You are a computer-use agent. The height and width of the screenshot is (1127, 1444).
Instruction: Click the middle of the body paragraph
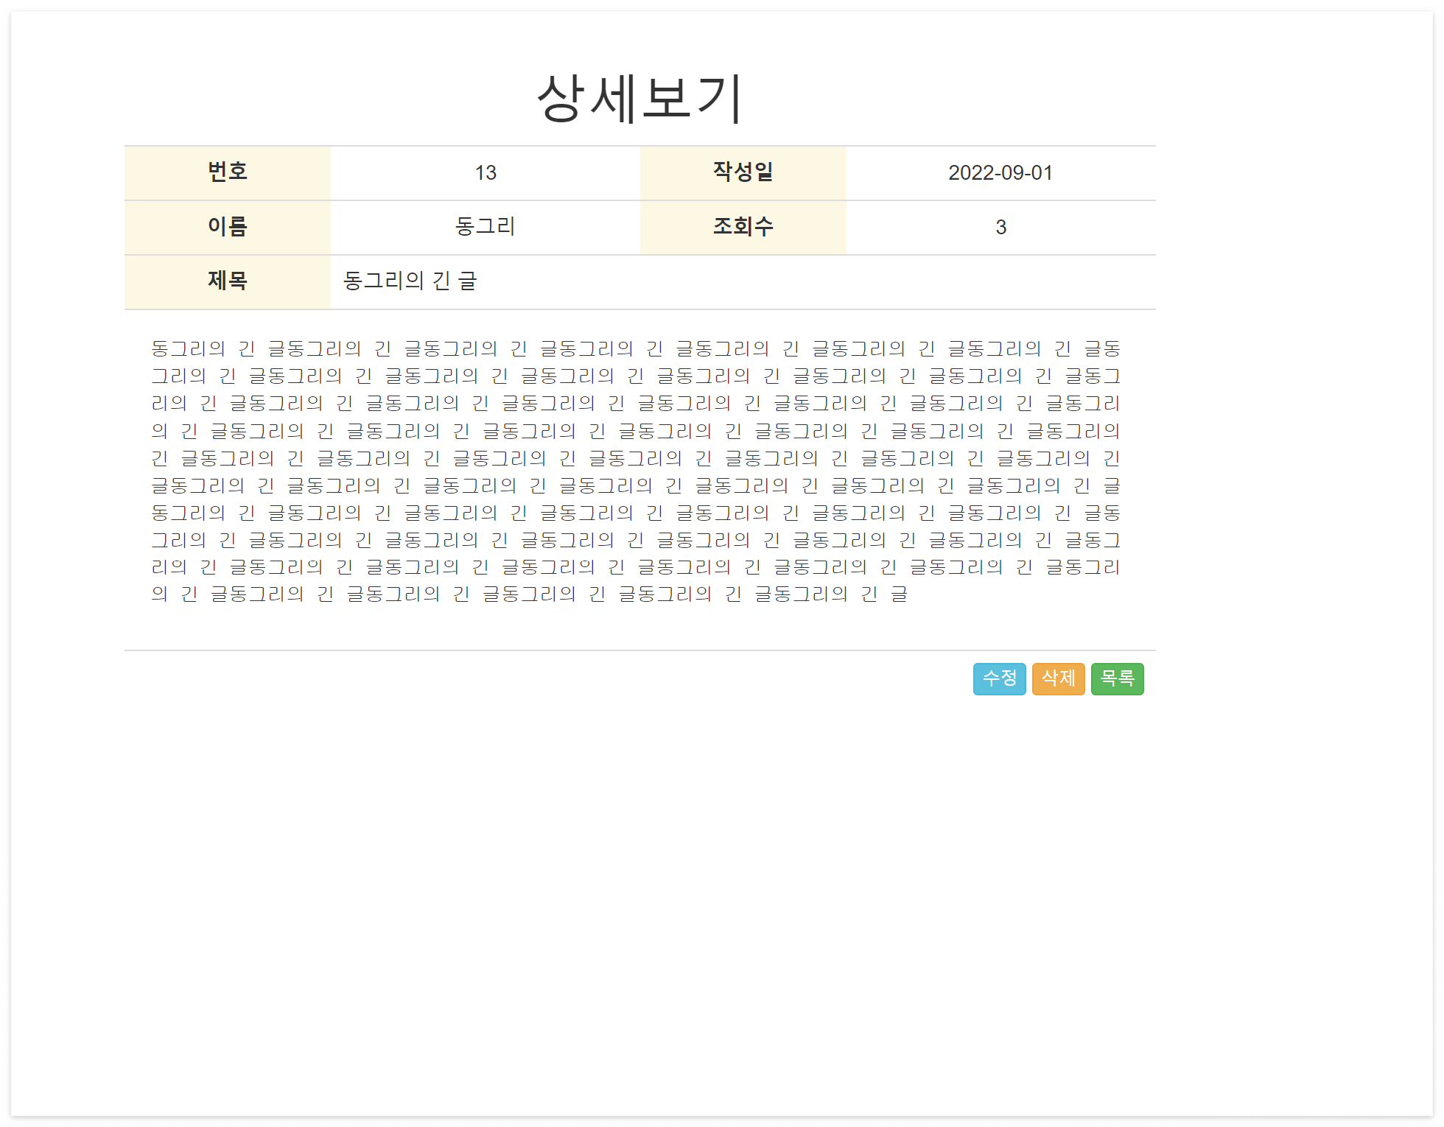(x=634, y=471)
